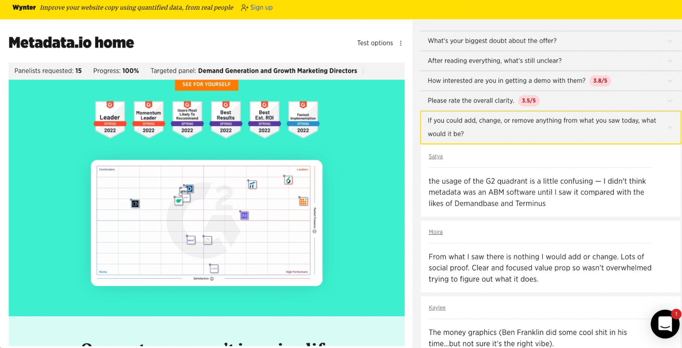Expand "After reading everything, what's still unclear?"

(550, 61)
